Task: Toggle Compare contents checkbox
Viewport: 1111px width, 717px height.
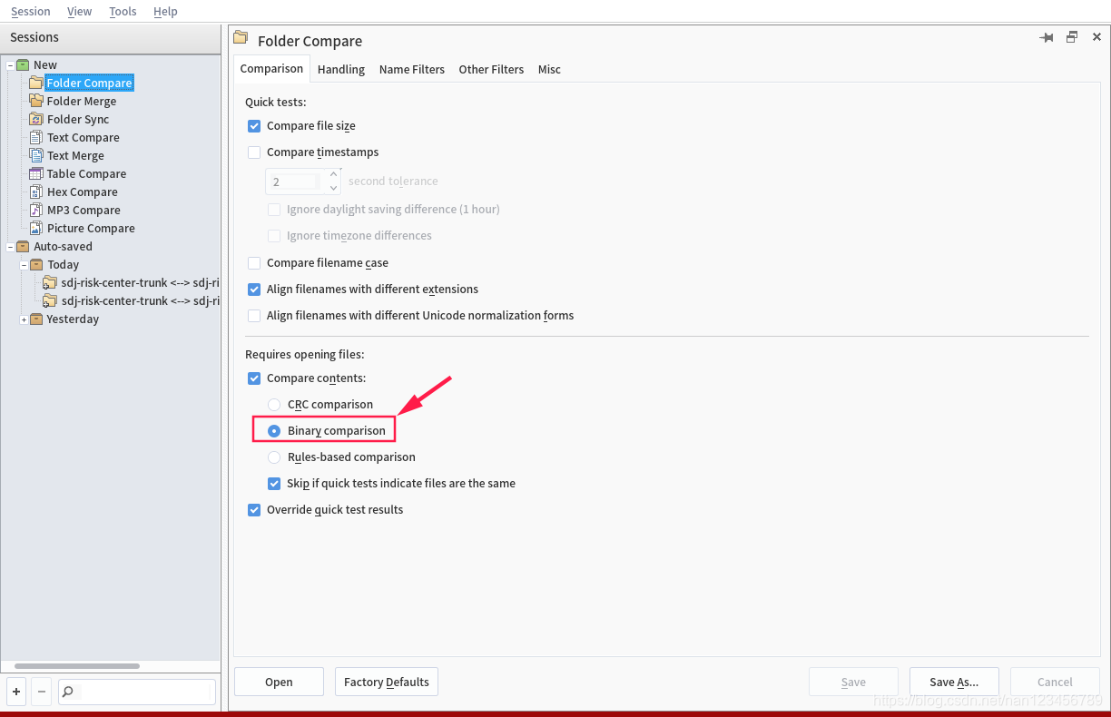Action: coord(254,378)
